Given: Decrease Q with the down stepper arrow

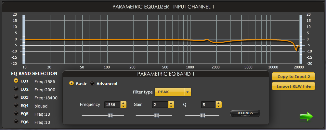Looking at the screenshot, I should 219,106.
